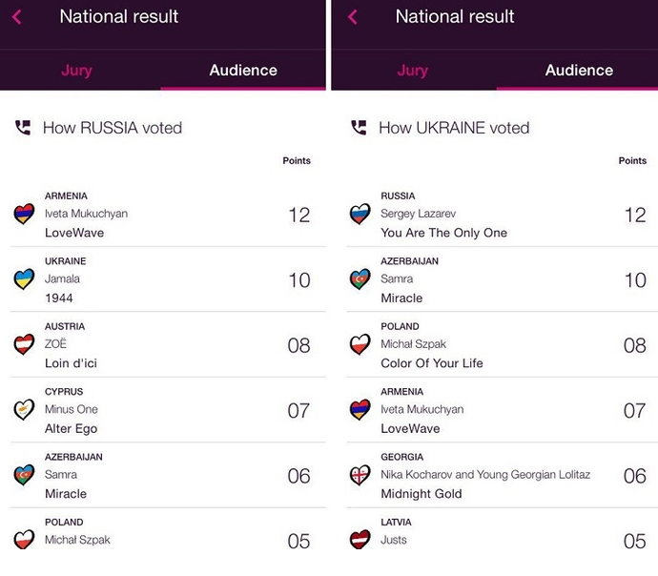
Task: Click phone voting icon beside How RUSSIA voted
Action: pyautogui.click(x=23, y=128)
